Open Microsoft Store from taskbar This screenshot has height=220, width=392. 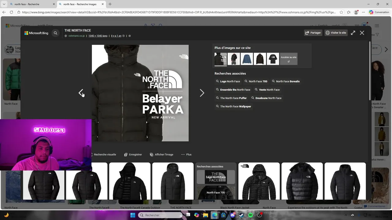coord(224,215)
